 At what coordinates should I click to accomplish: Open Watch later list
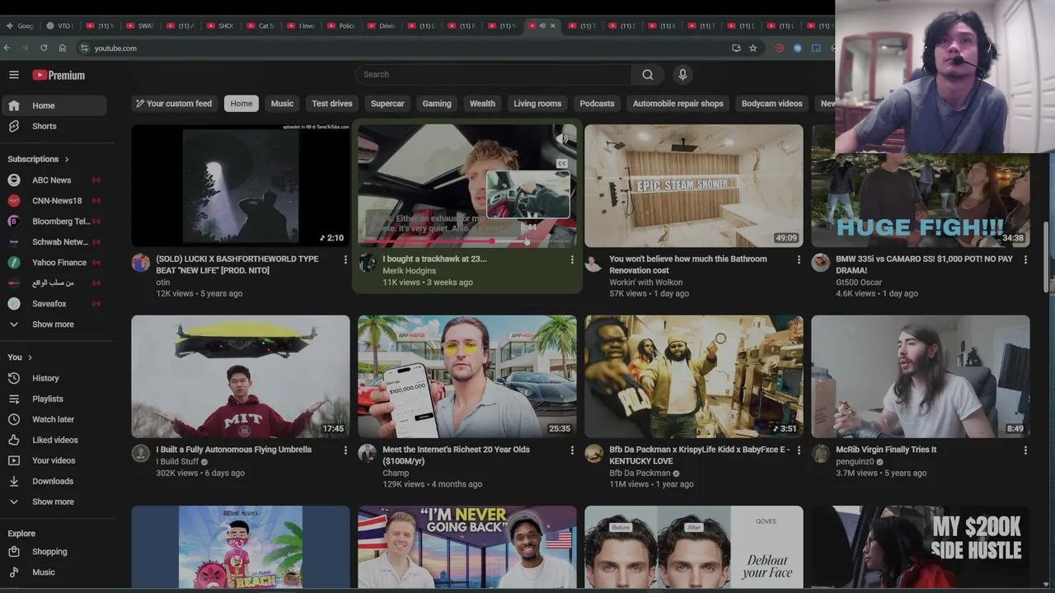54,419
